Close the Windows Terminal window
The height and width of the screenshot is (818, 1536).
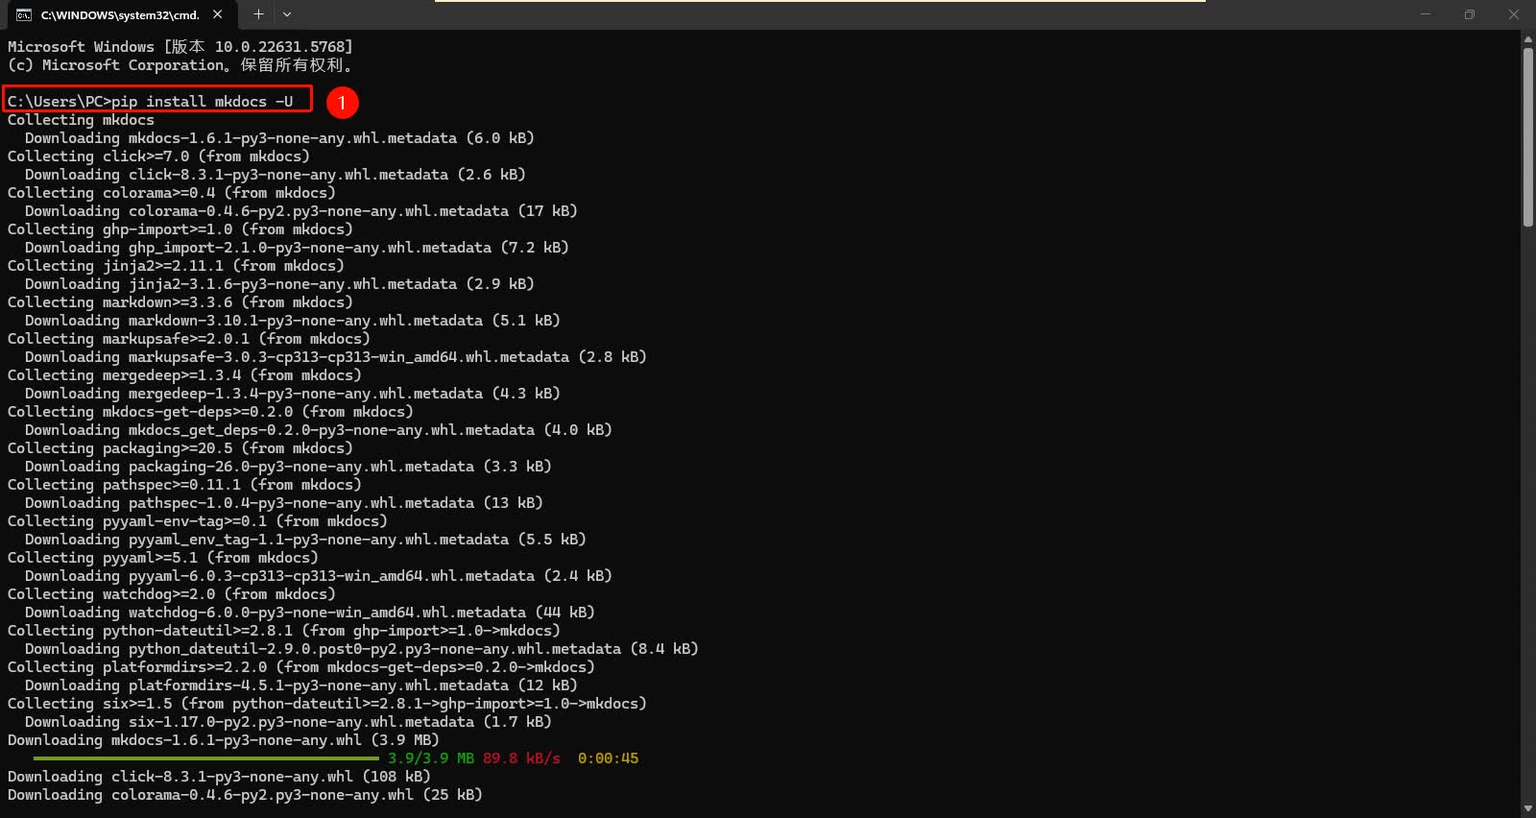(1514, 14)
